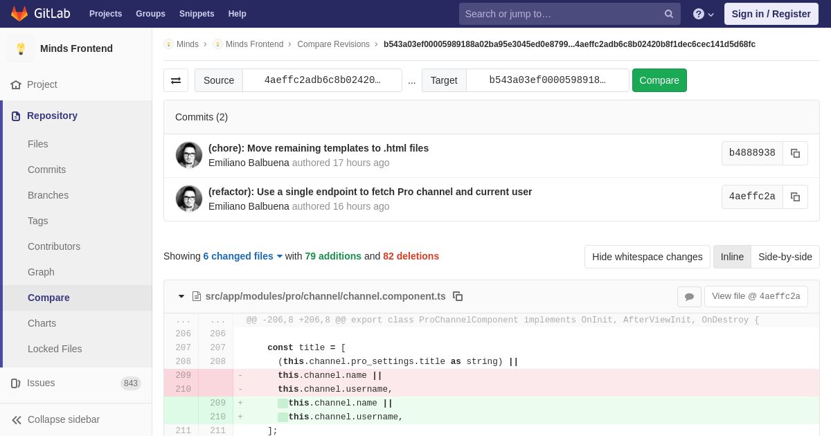Open the Help question mark dropdown
This screenshot has height=436, width=831.
pos(703,14)
